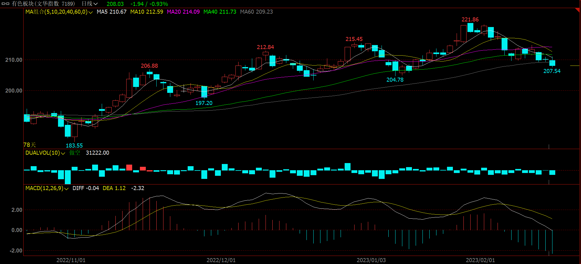Click the gray MA60 legend label
Viewport: 581px width, 264px height.
256,12
